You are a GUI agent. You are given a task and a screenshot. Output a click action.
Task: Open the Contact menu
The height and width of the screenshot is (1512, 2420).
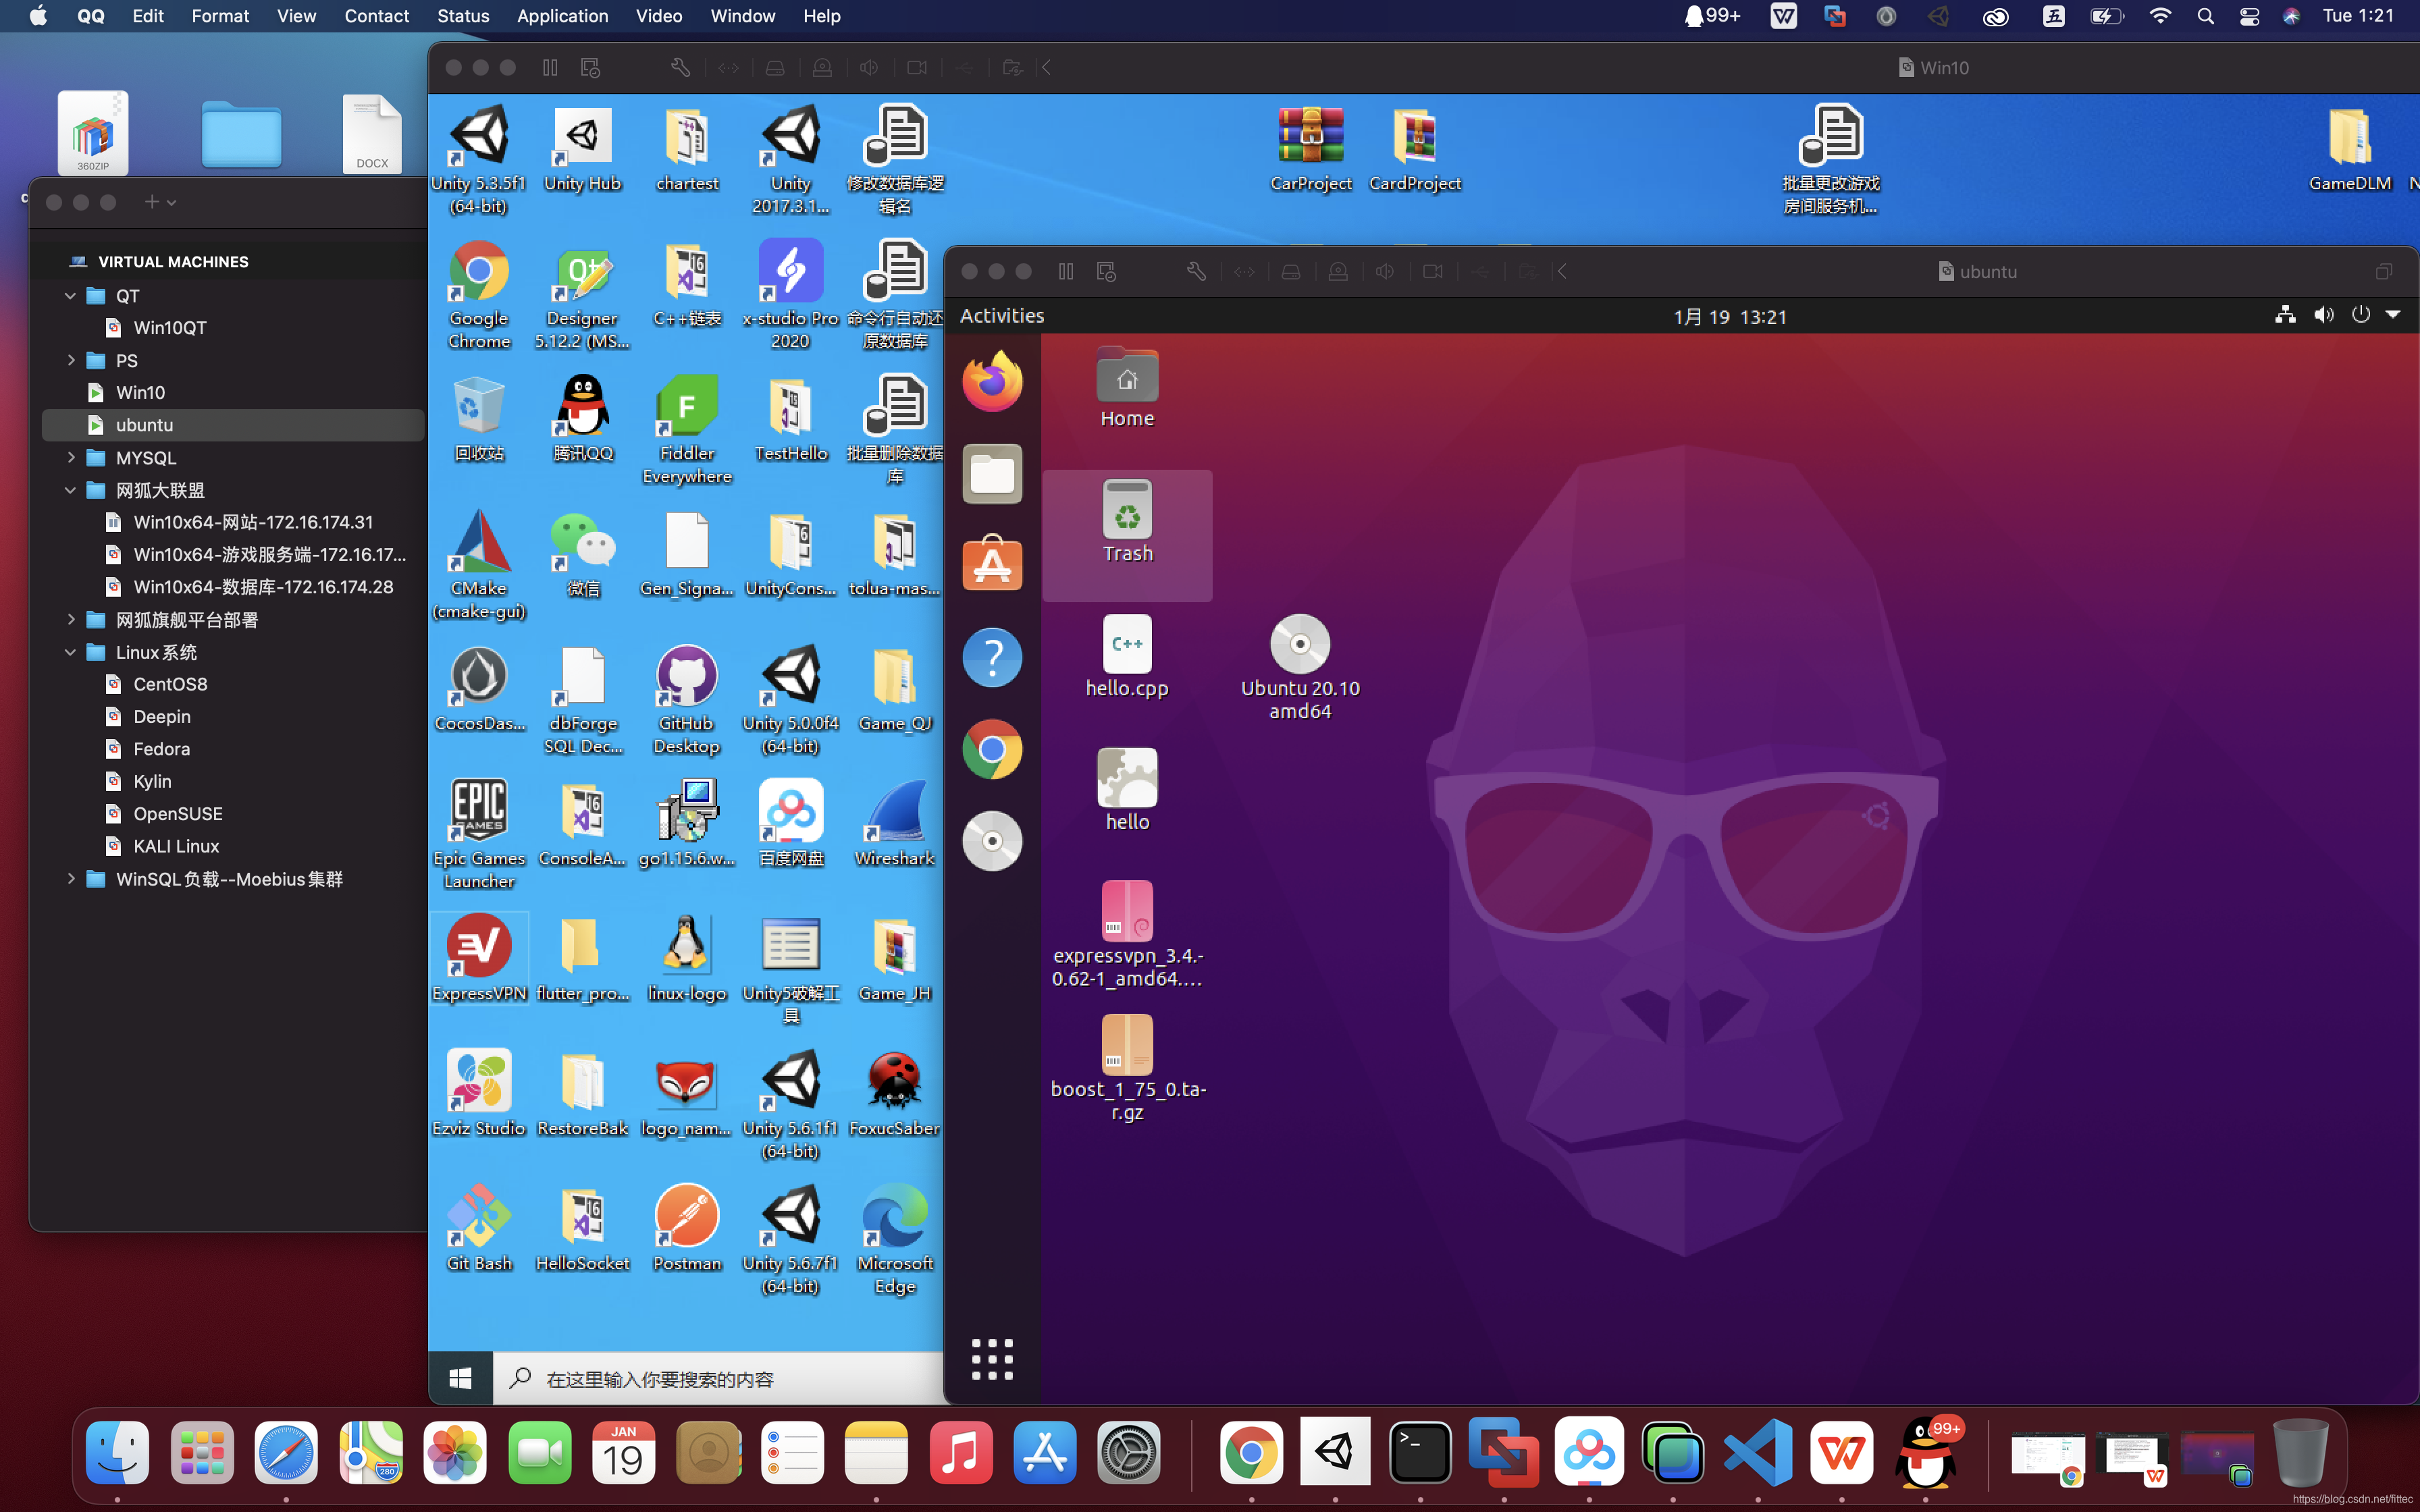376,16
